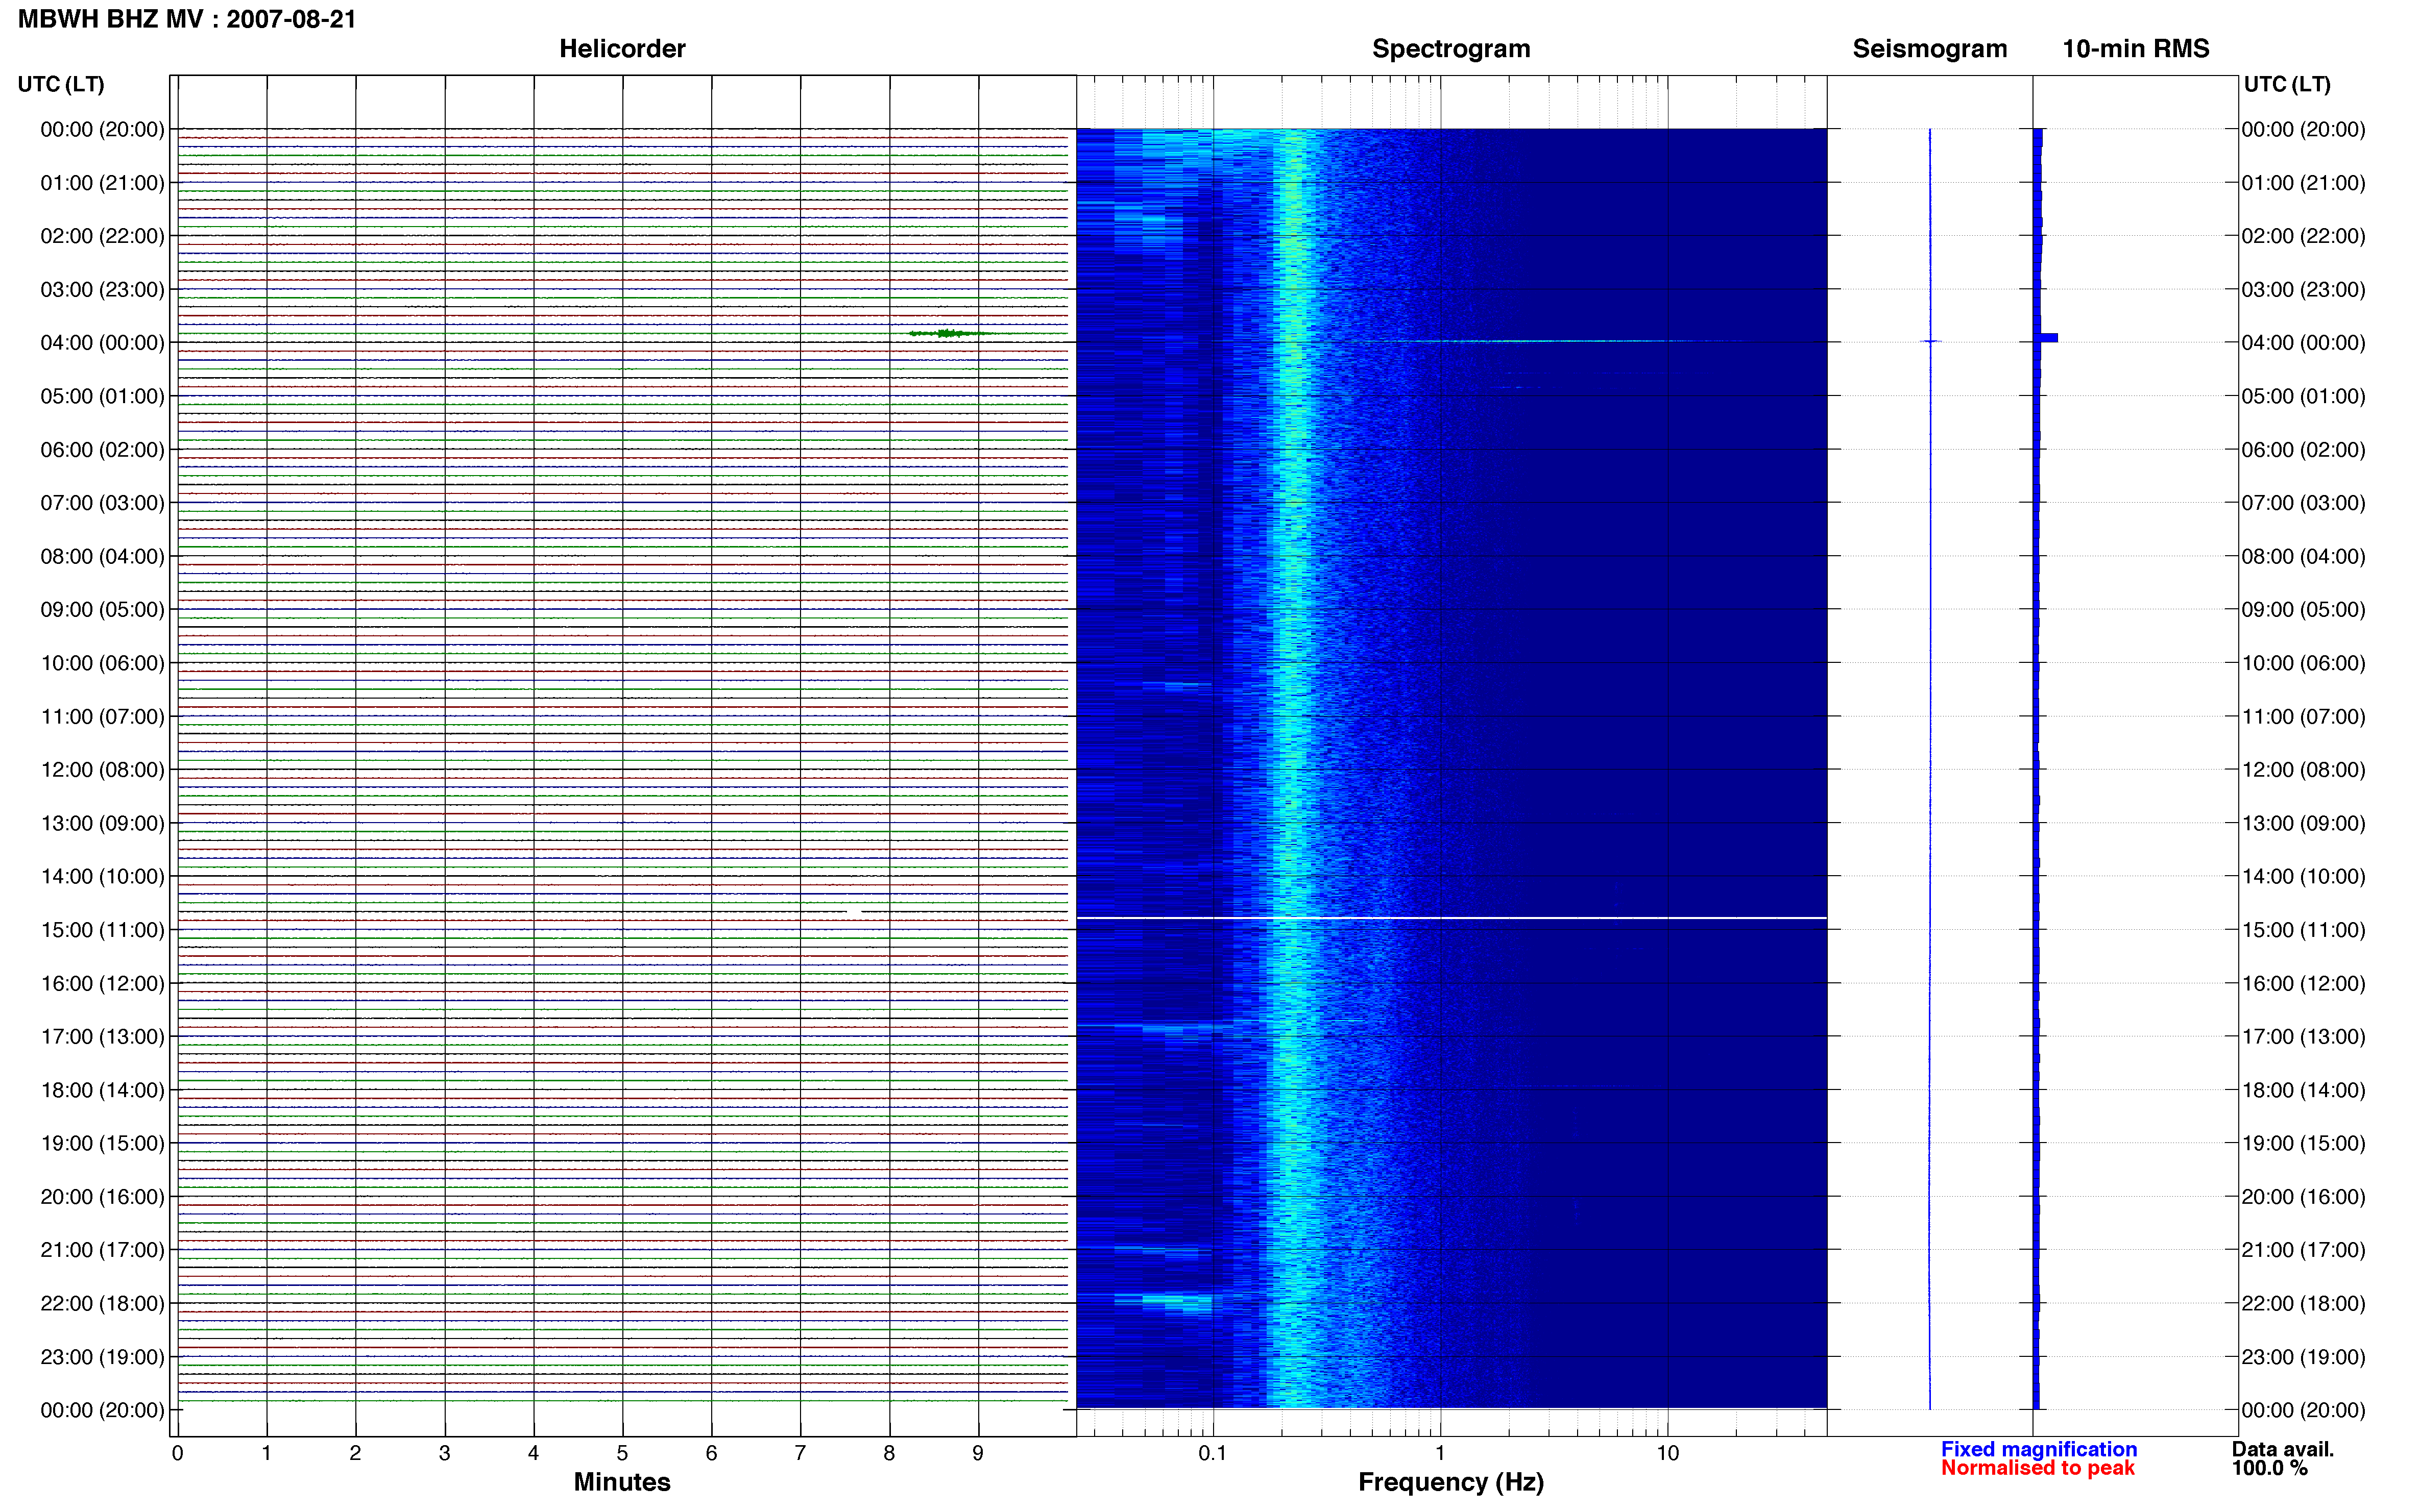Click the green event trace before 04:00
Viewport: 2420px width, 1512px height.
951,333
